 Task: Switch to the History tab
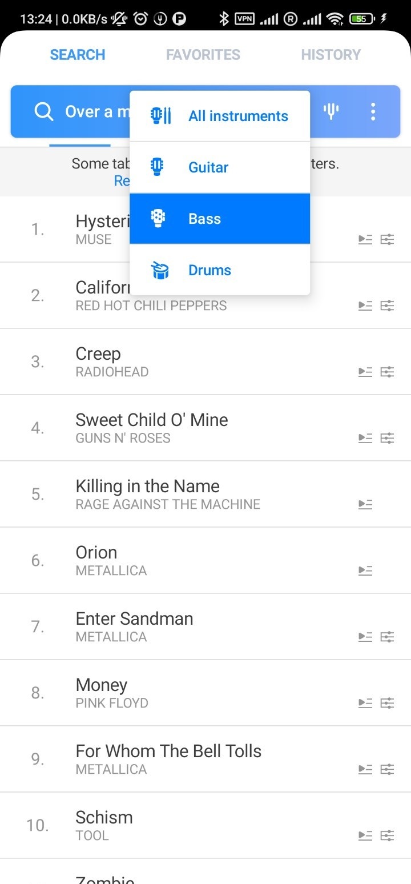click(x=331, y=55)
